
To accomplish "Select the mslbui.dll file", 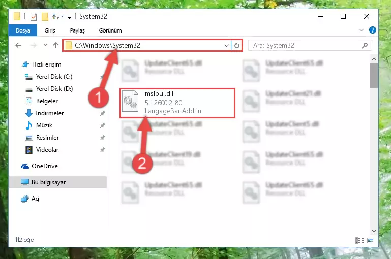I will point(177,103).
